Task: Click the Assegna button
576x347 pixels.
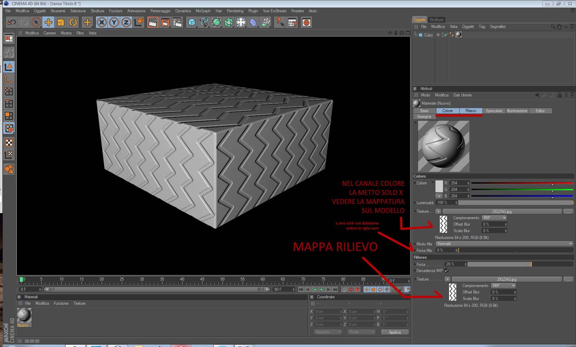Action: point(424,117)
